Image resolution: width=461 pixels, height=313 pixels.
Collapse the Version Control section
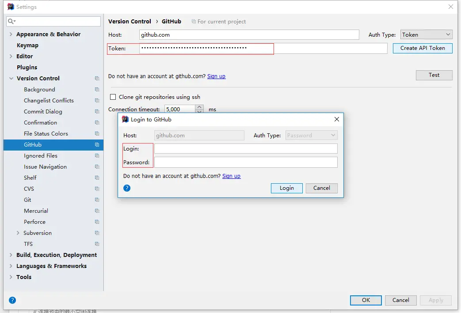coord(11,79)
